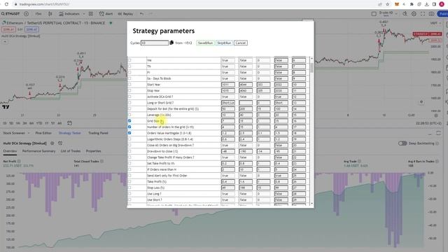The image size is (448, 252).
Task: Tick the Use Long ? checkbox
Action: point(129,194)
